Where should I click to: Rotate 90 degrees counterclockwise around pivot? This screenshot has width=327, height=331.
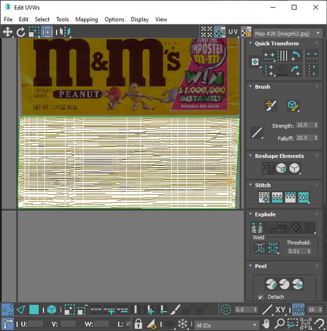point(295,56)
